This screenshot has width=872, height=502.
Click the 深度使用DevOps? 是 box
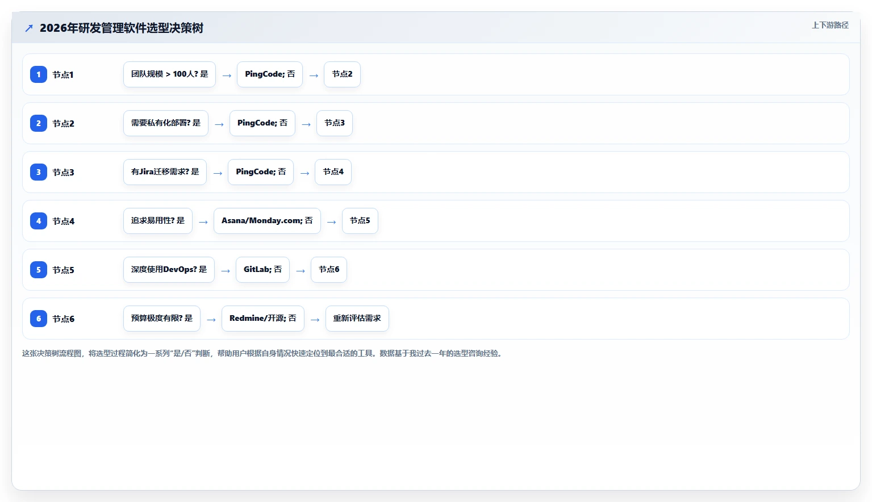tap(169, 270)
